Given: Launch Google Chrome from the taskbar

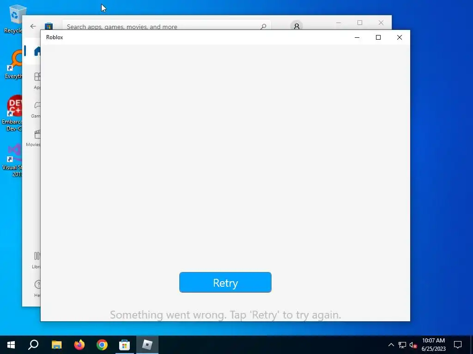Looking at the screenshot, I should pyautogui.click(x=102, y=345).
